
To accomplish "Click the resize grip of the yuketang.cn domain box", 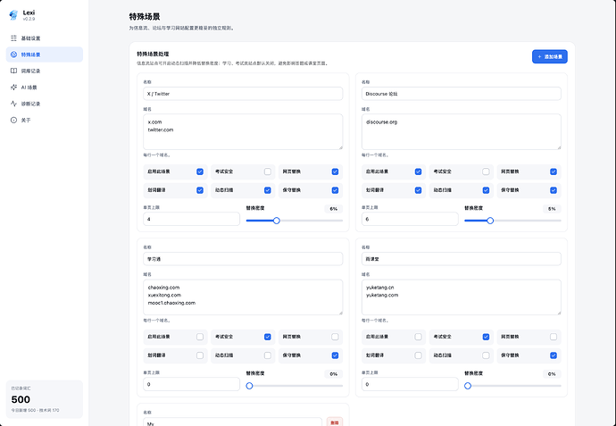I will click(x=559, y=313).
